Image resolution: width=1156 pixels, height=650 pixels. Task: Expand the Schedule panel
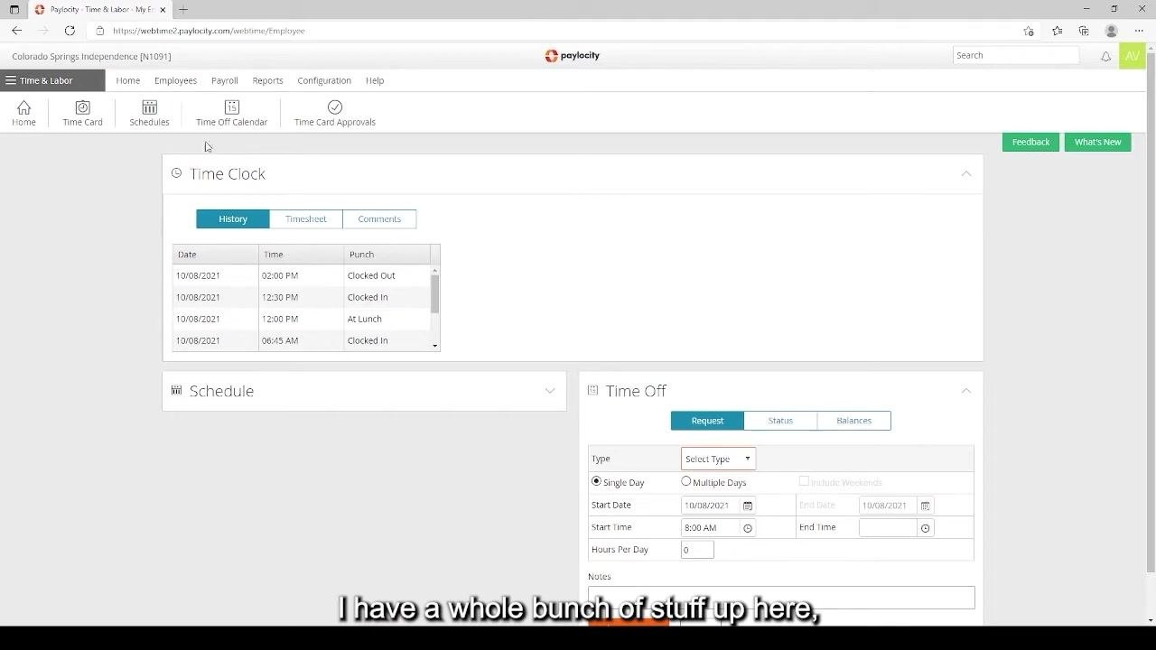click(550, 391)
